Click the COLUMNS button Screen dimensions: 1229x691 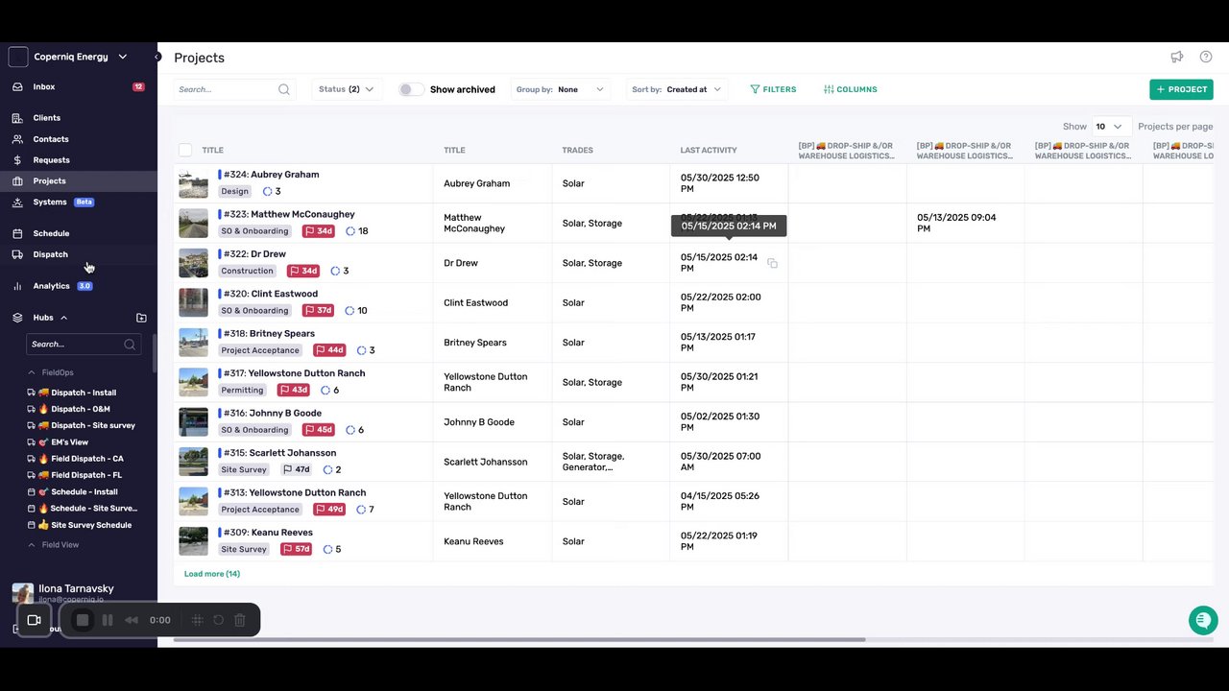coord(851,89)
